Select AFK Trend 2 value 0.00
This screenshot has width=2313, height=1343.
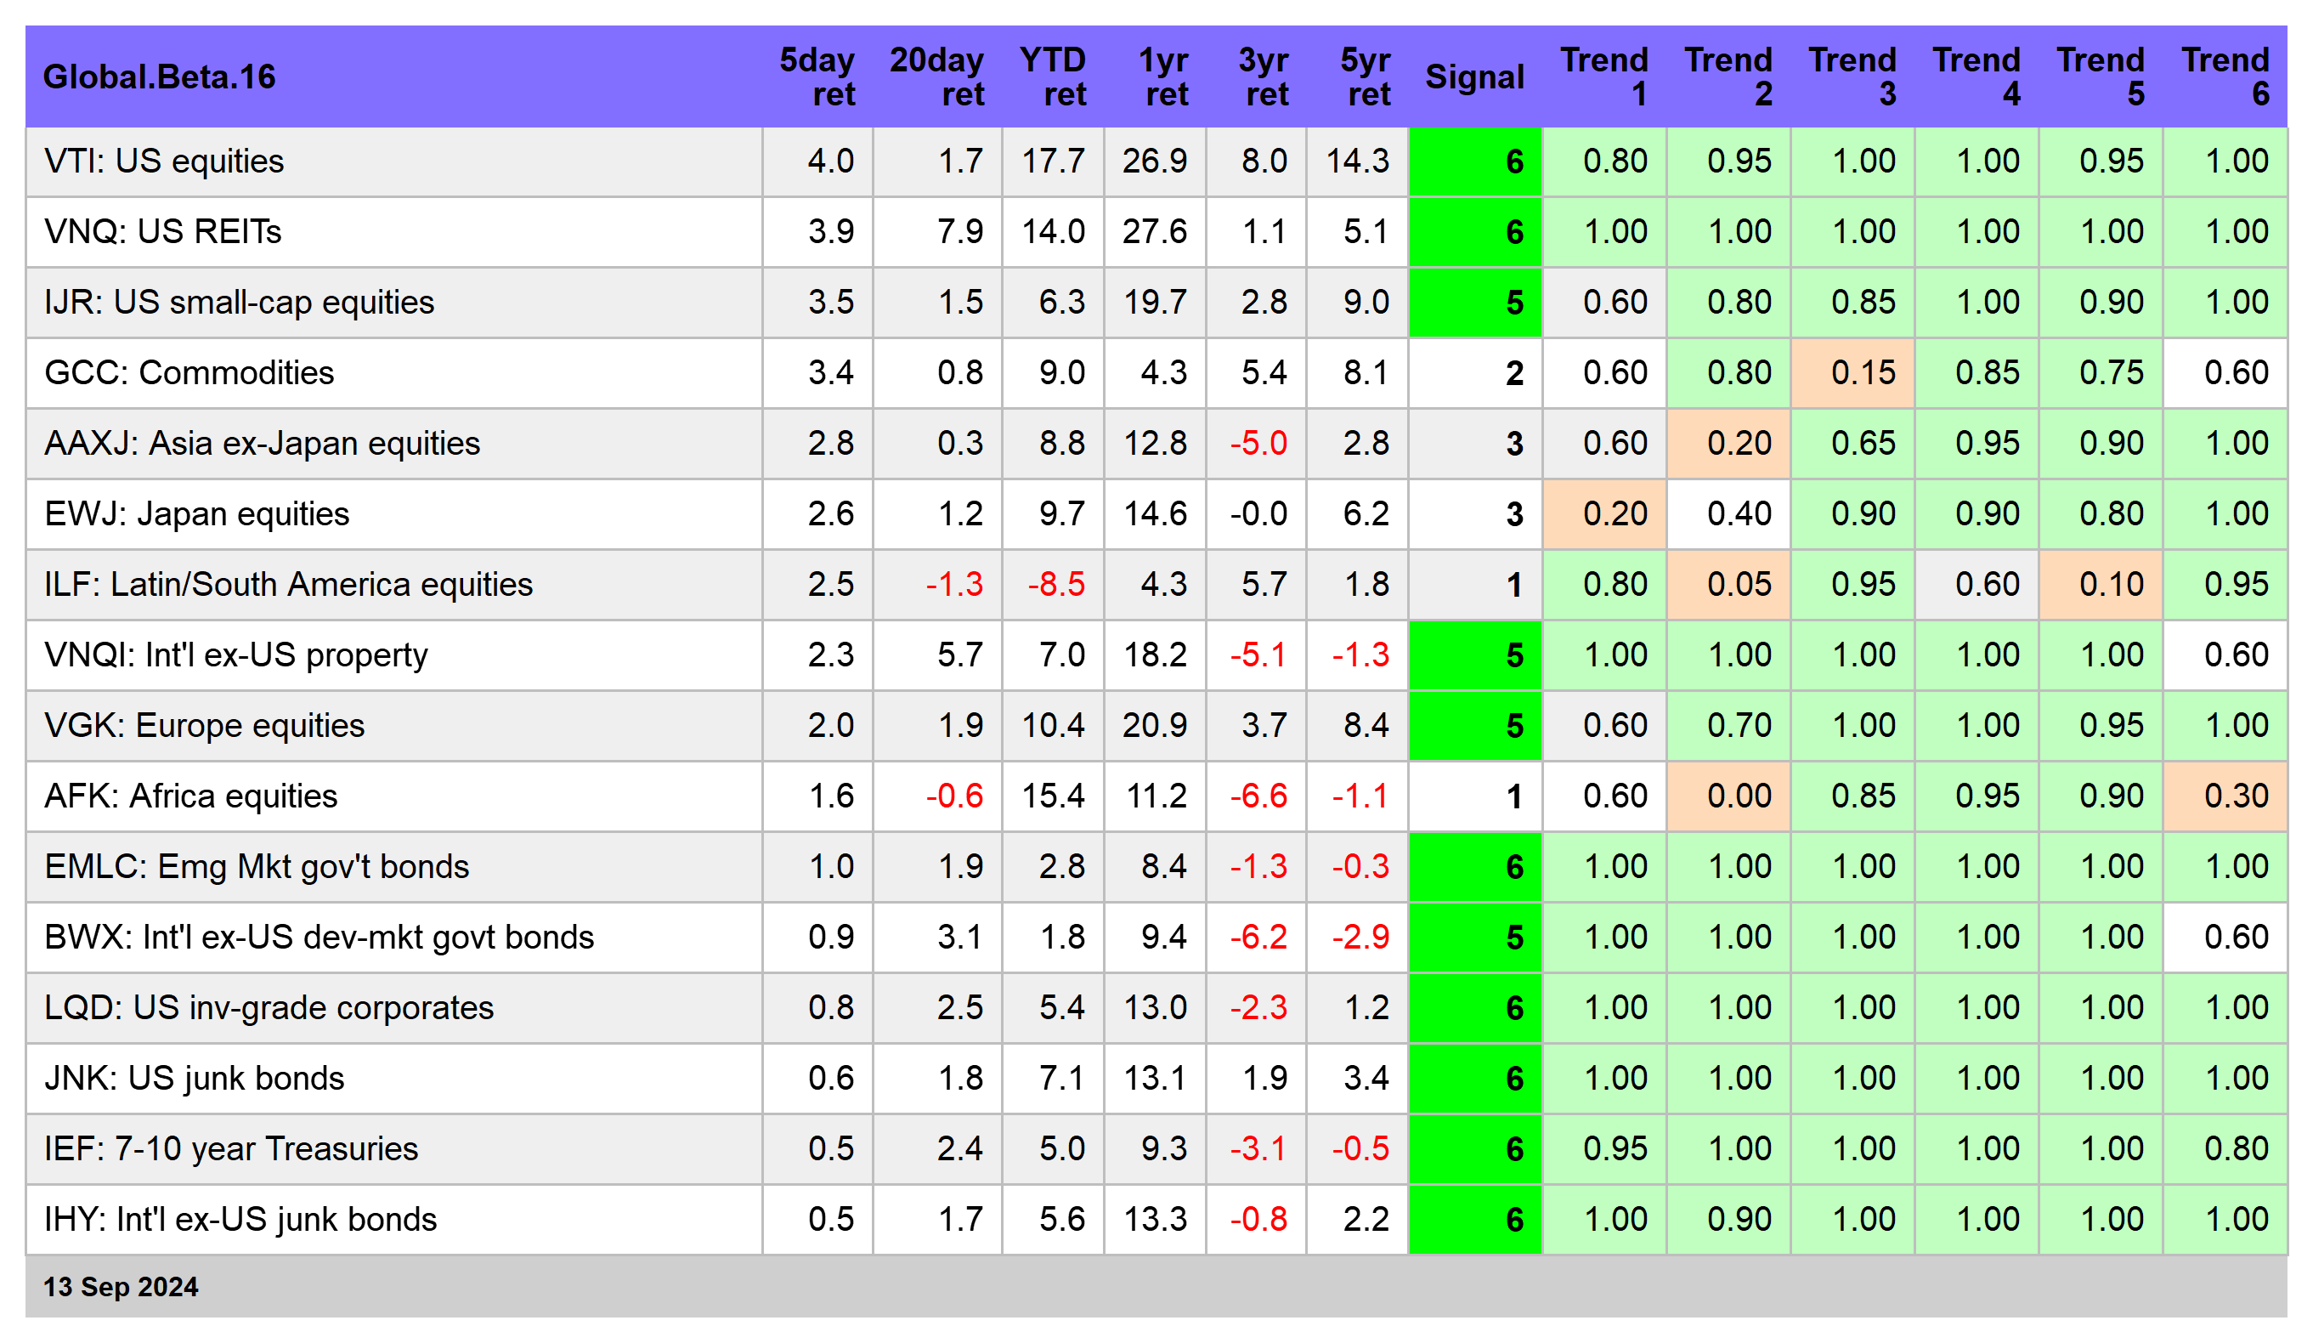tap(1728, 796)
